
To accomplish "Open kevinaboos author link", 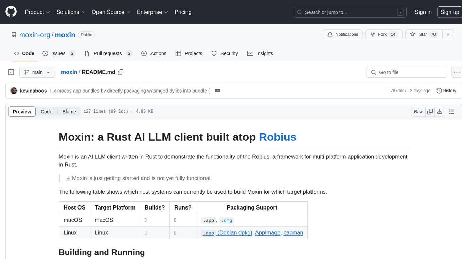I will click(33, 91).
